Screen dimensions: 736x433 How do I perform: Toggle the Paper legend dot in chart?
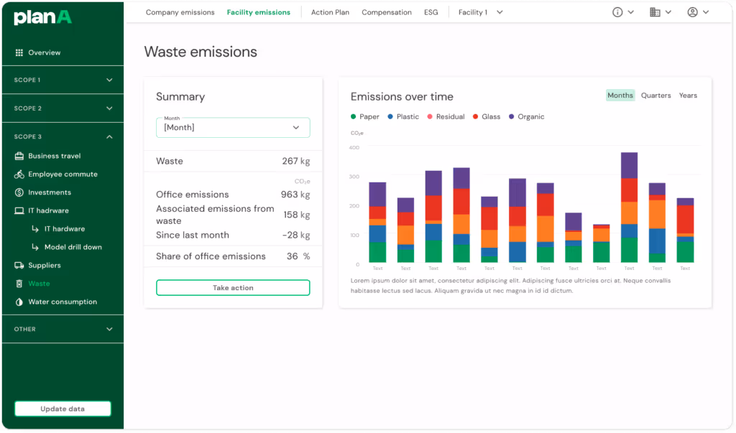(x=353, y=116)
